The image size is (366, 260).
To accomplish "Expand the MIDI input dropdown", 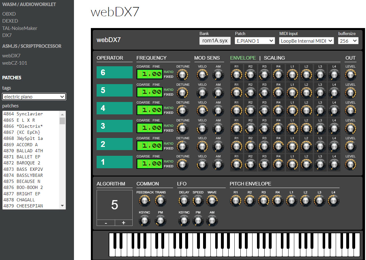I will 306,41.
